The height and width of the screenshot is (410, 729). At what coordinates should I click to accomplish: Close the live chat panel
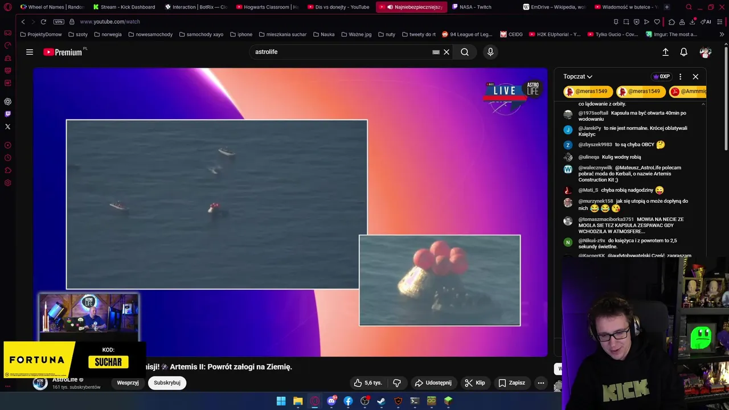pyautogui.click(x=695, y=76)
